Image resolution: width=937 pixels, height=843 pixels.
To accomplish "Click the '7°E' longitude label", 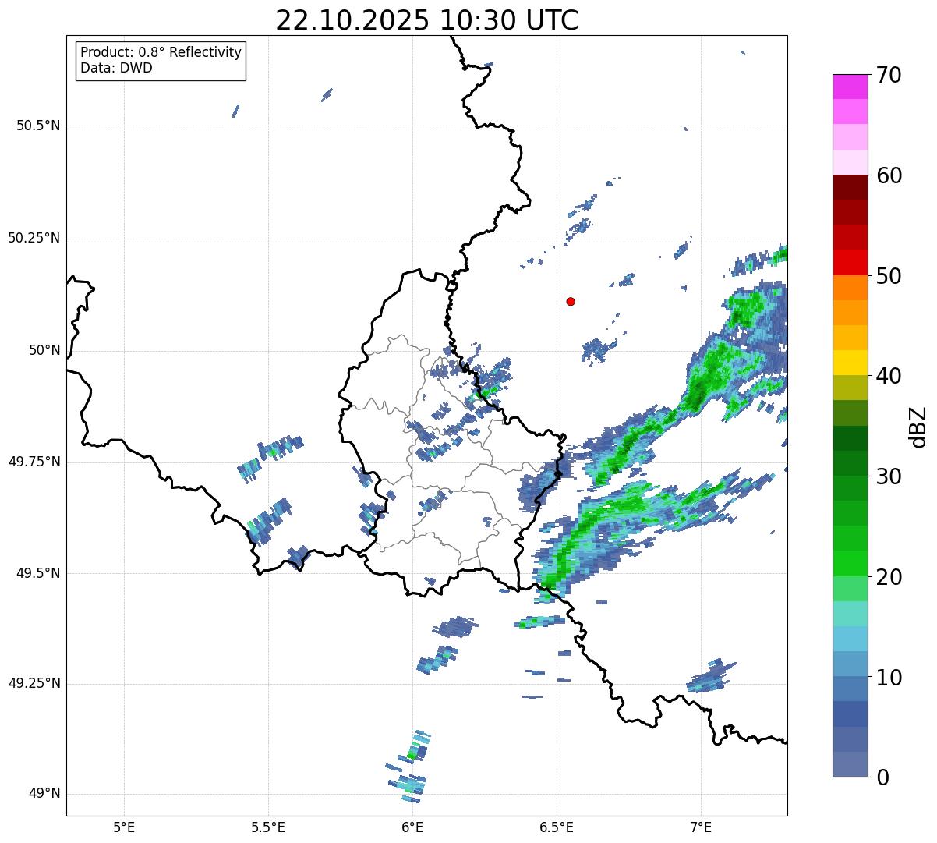I will click(x=701, y=827).
